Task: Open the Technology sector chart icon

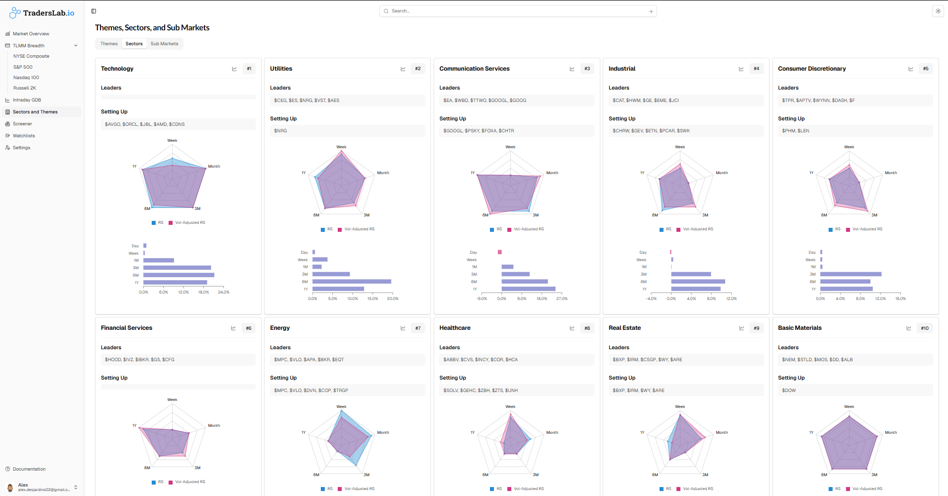Action: coord(234,69)
